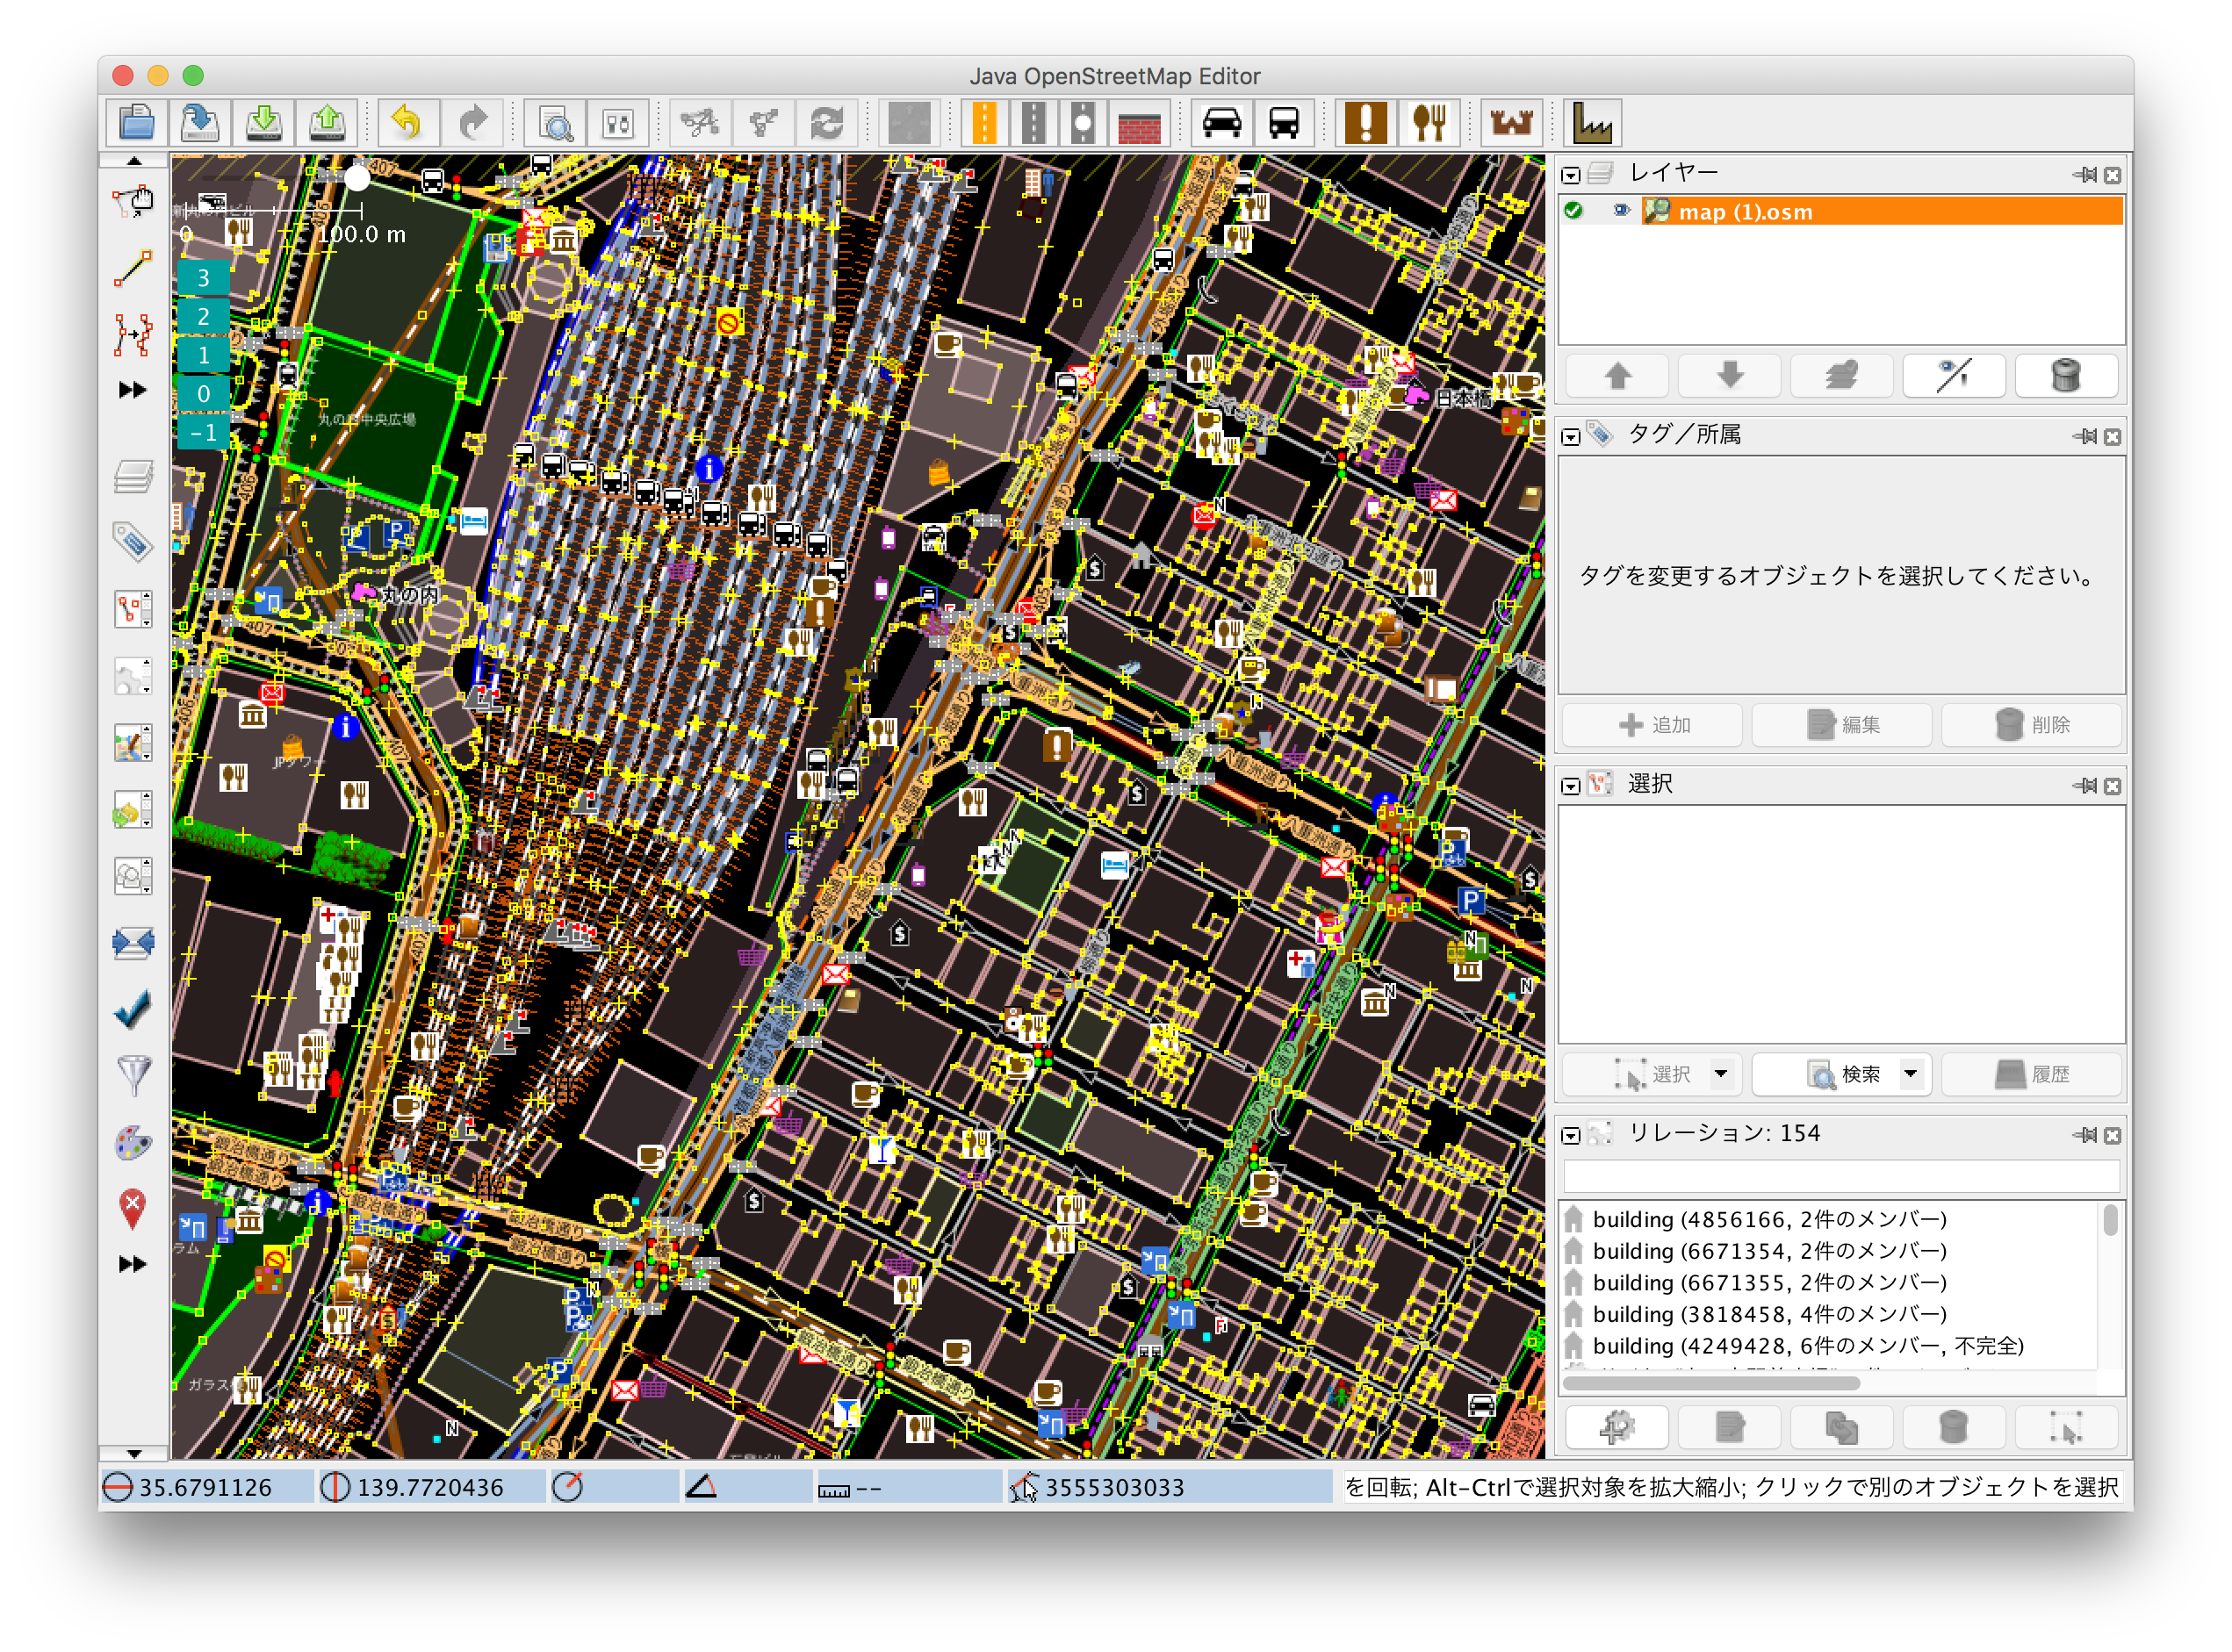Click the Download map data icon
Viewport: 2232px width, 1652px height.
pos(263,123)
